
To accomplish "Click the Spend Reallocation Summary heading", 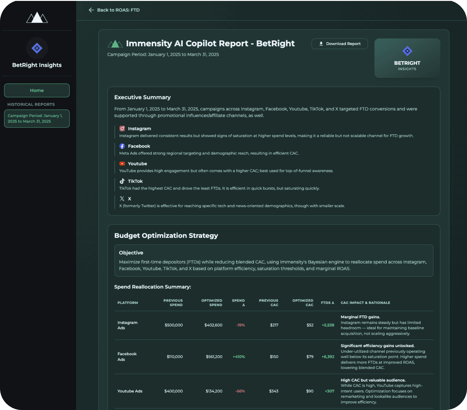I will point(153,287).
